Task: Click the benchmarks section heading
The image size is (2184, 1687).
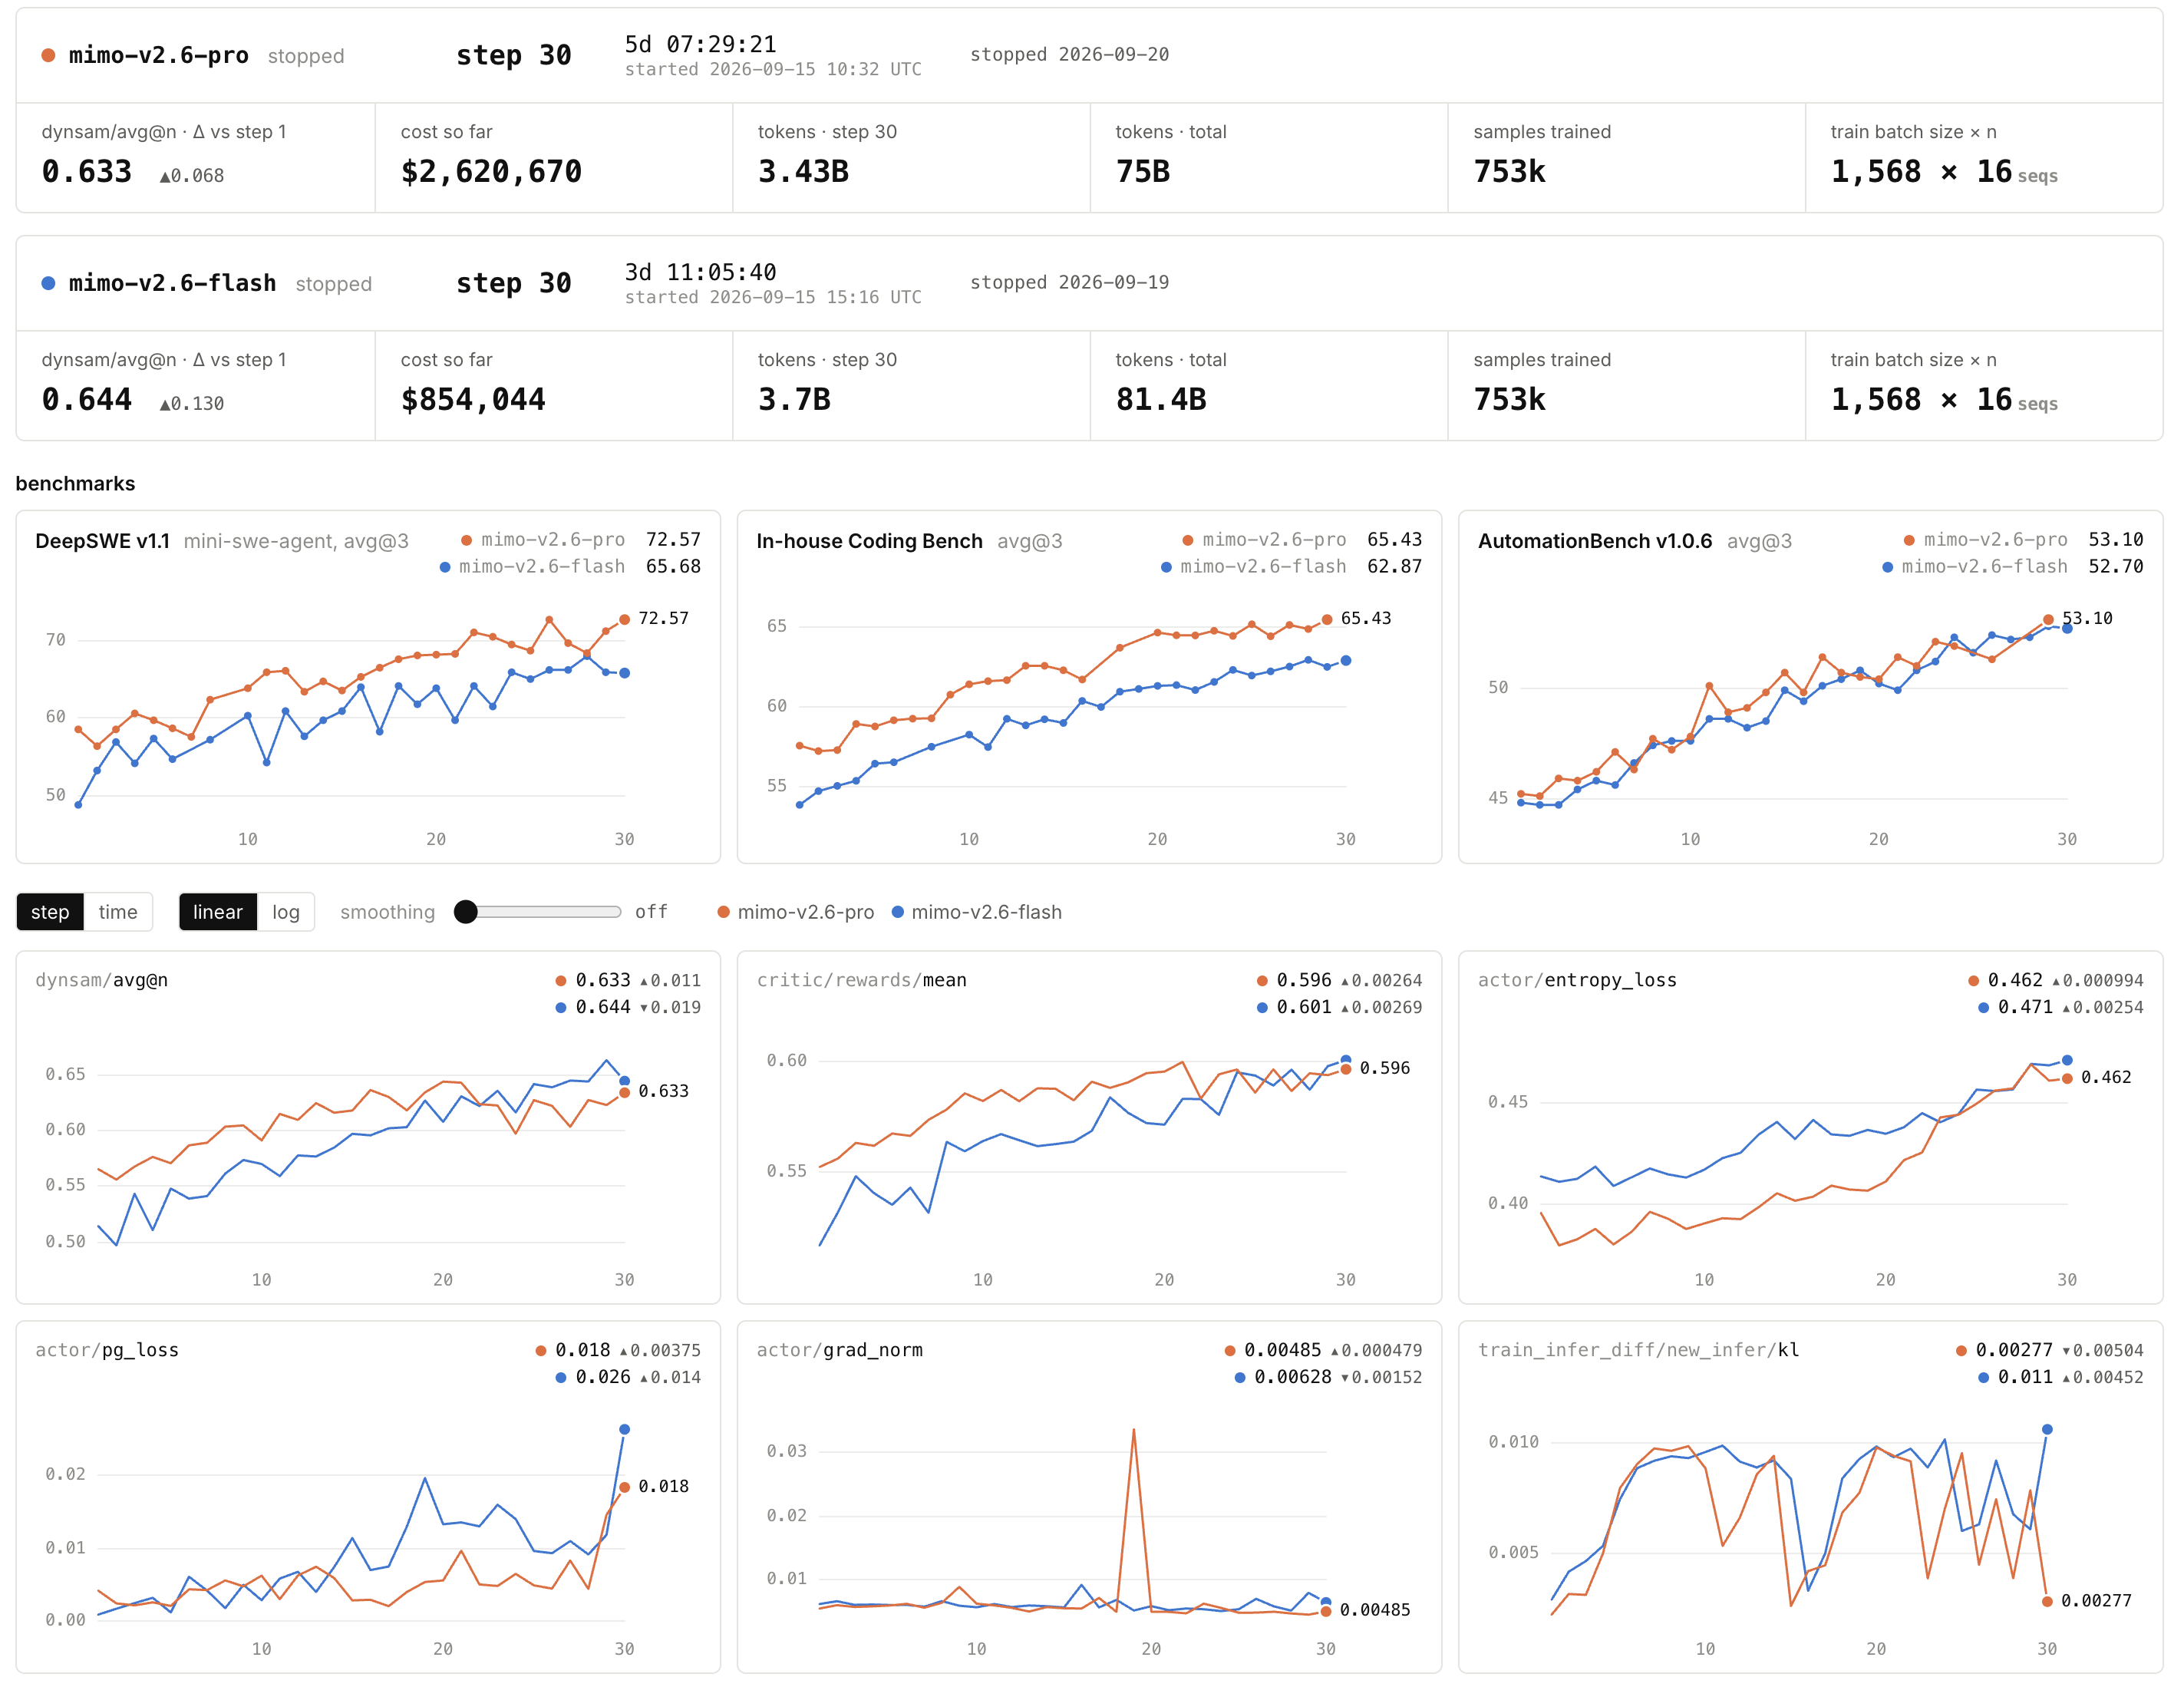Action: pos(75,484)
